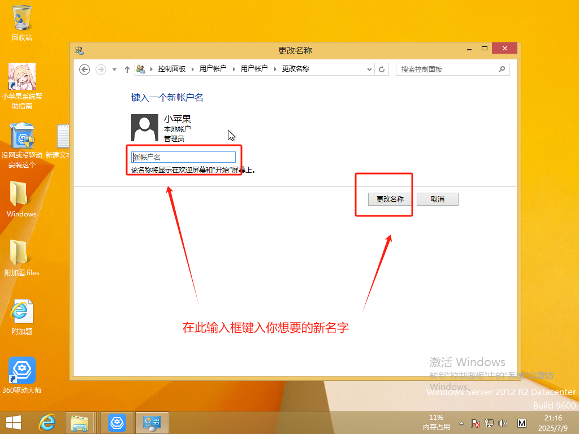Click the 新帐户名 input field
Viewport: 579px width, 434px height.
pos(184,157)
